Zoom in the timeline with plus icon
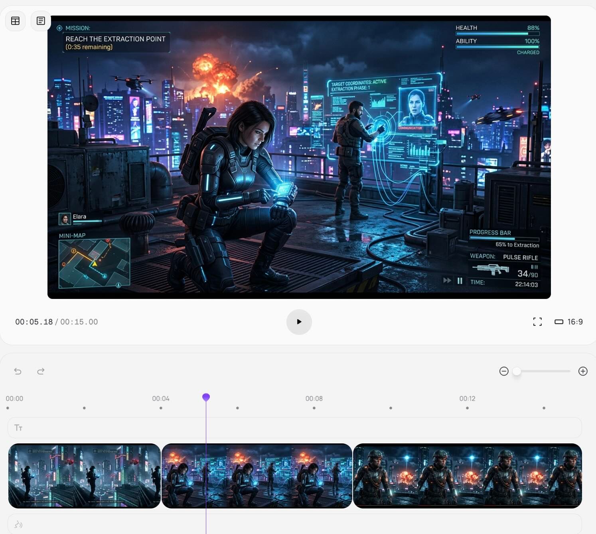596x534 pixels. click(583, 371)
